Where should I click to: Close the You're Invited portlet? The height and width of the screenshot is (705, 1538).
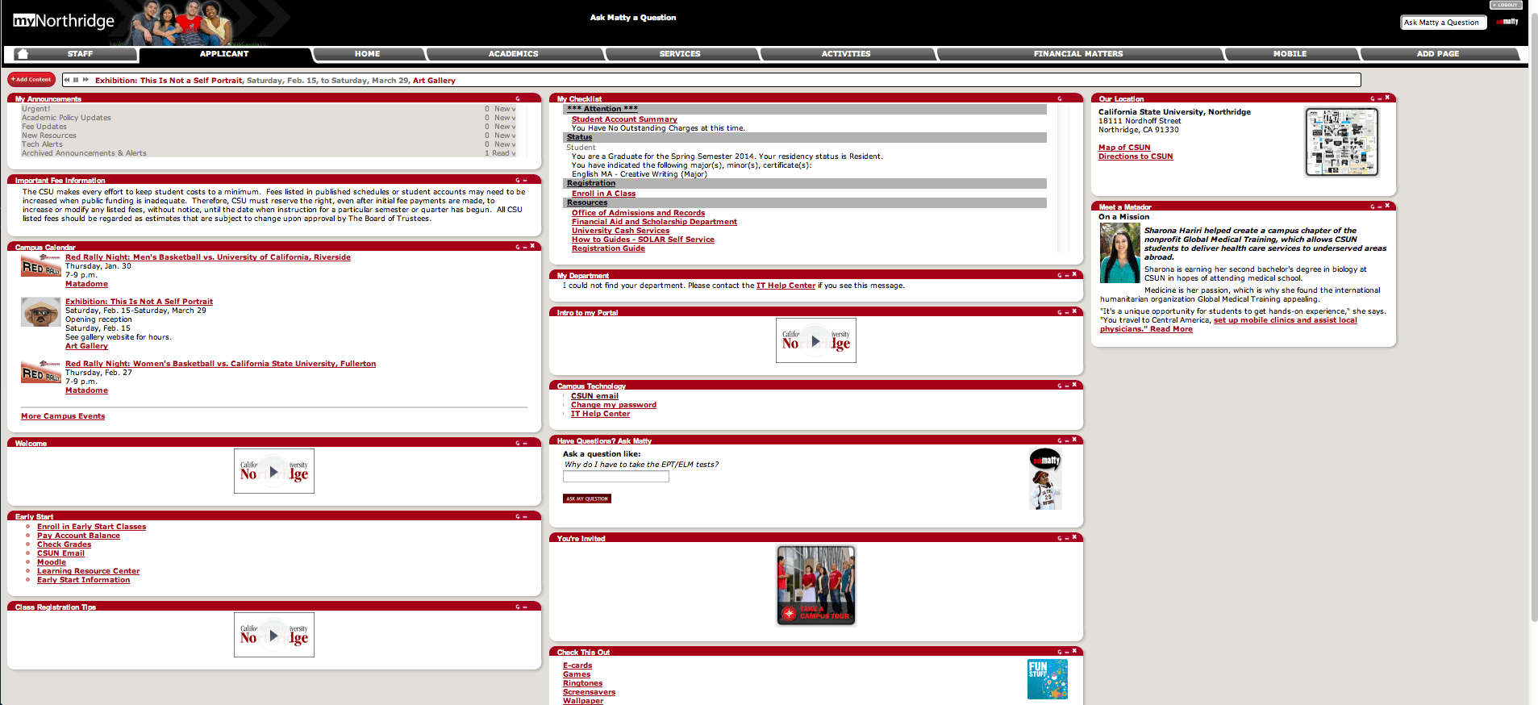pyautogui.click(x=1074, y=538)
